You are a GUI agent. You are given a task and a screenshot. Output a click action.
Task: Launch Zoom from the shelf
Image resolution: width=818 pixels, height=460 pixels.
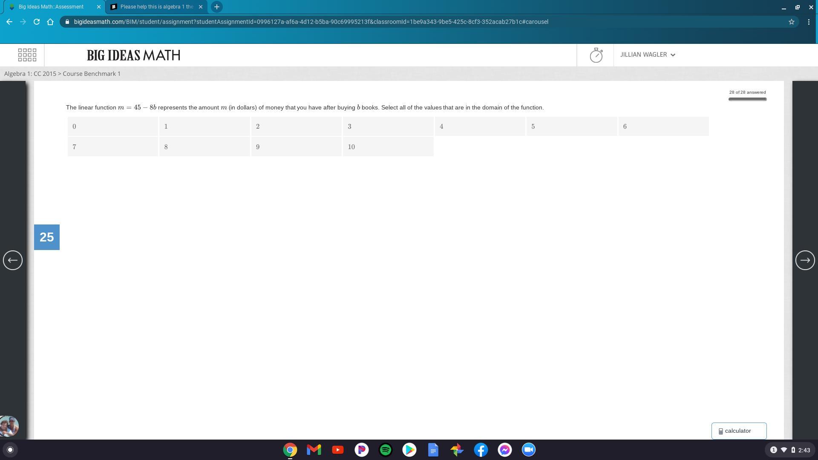click(x=529, y=450)
